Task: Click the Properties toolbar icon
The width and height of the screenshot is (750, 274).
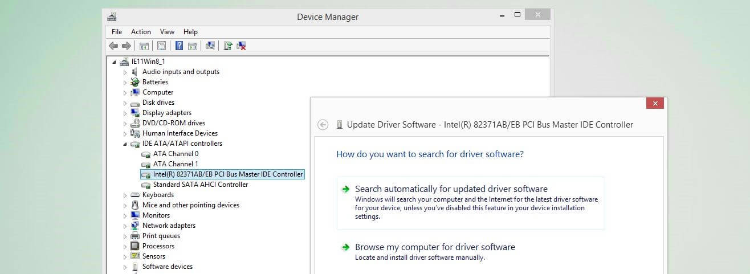Action: [x=161, y=46]
